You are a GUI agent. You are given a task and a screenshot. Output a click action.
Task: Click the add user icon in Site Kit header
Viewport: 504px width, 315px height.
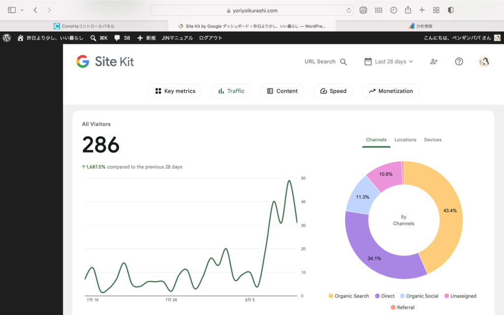coord(434,62)
